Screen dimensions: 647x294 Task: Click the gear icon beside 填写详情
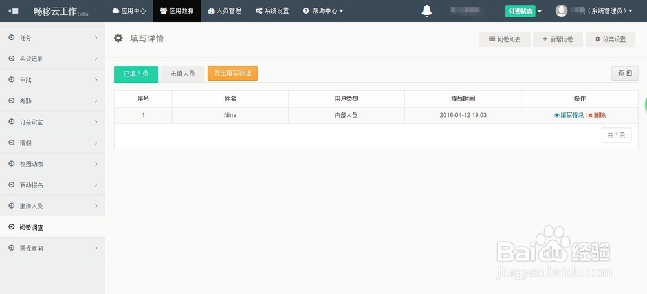tap(118, 38)
